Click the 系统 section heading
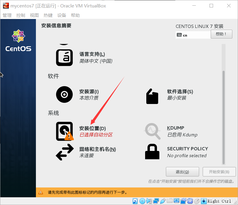Screen dimensions: 238x205 pos(53,113)
